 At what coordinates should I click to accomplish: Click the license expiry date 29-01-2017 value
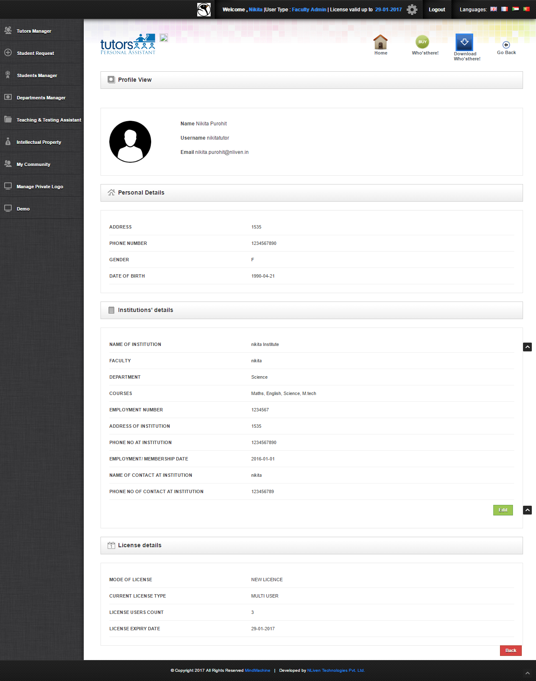pos(263,629)
